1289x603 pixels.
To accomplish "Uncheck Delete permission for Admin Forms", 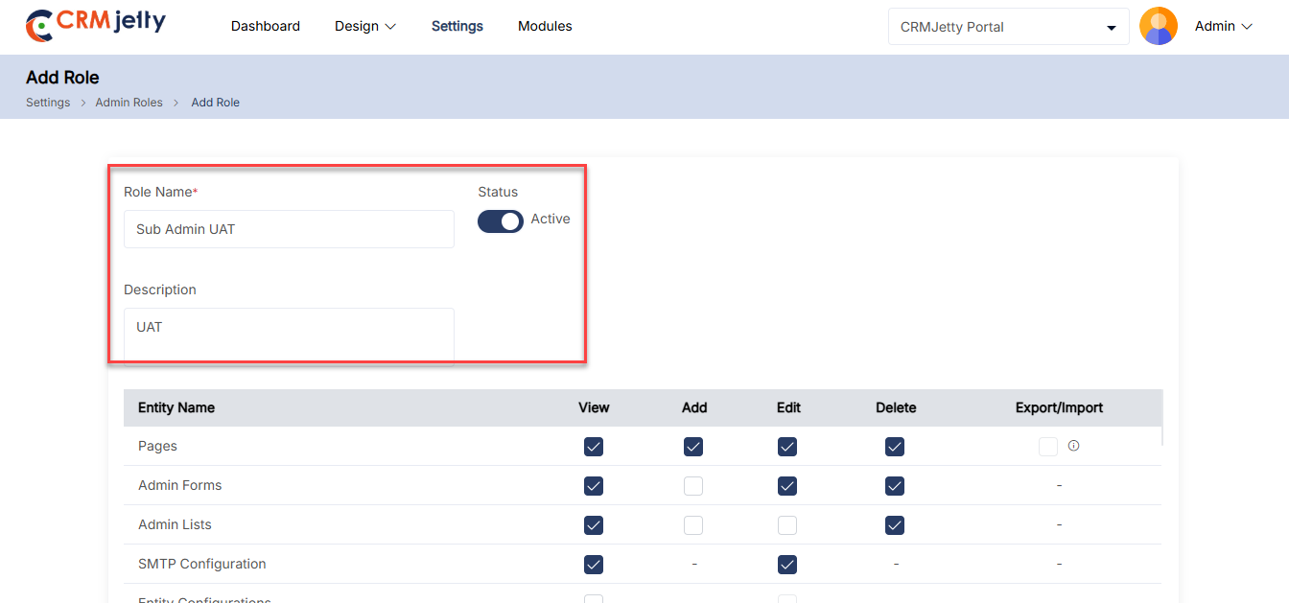I will (x=895, y=486).
